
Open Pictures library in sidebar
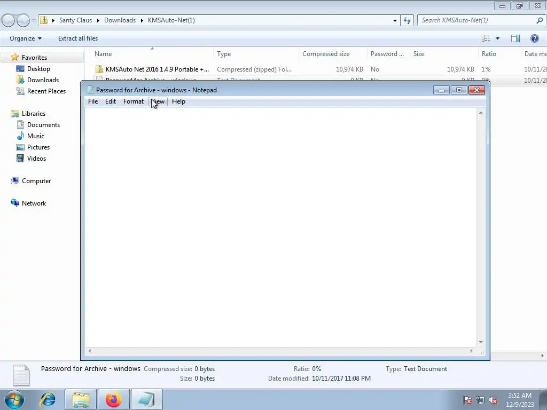pos(38,147)
